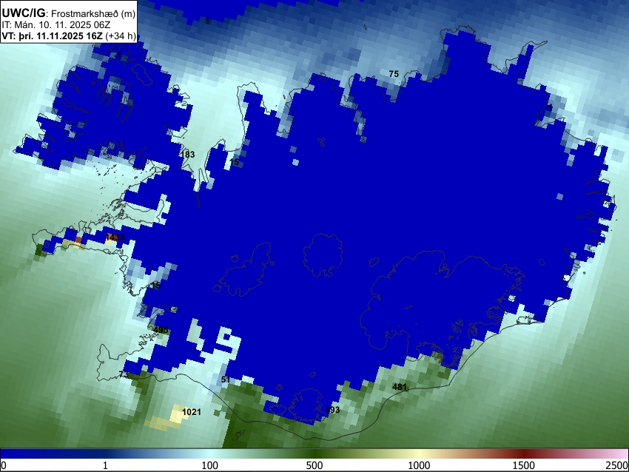Click the 75 value on the map
Screen dimensions: 629x472
pos(394,74)
